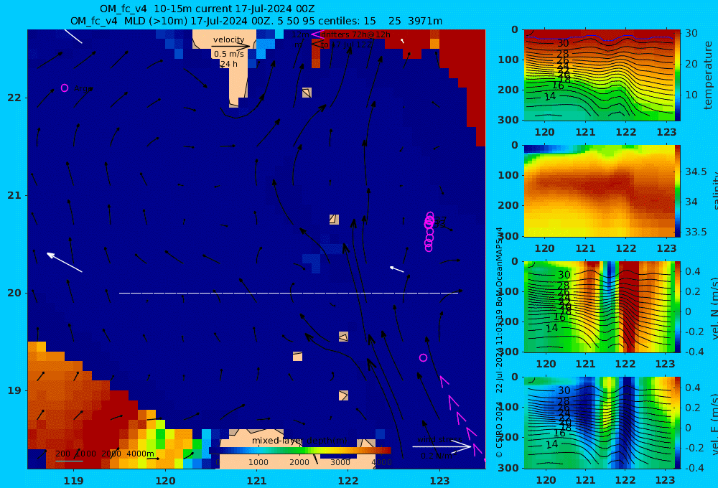Click the white wind stress scale arrow

pos(442,446)
